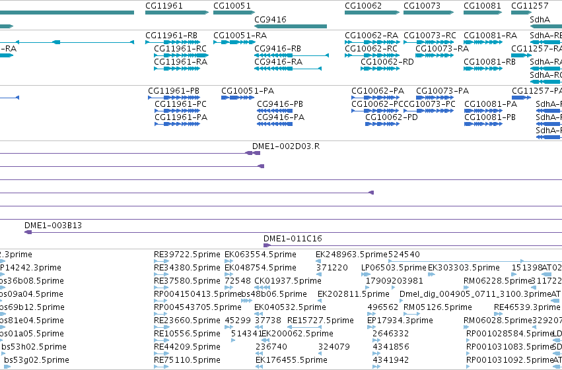The image size is (562, 370).
Task: Open transcript CG10073-RC
Action: (429, 42)
